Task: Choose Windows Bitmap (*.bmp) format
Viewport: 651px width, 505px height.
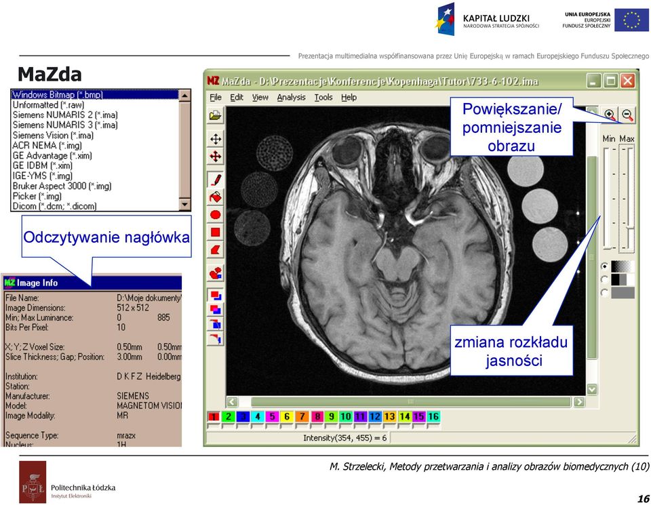Action: (95, 95)
